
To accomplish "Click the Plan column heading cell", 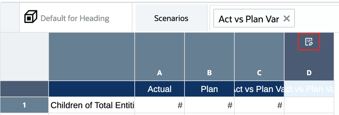I will [209, 89].
